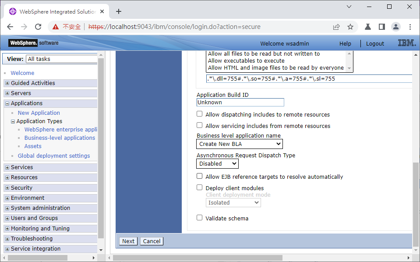Expand Resources section
The width and height of the screenshot is (420, 262).
tap(7, 177)
